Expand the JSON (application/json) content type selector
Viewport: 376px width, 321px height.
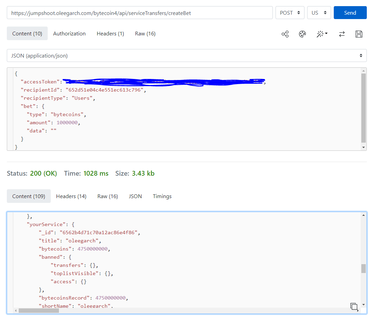(x=187, y=55)
